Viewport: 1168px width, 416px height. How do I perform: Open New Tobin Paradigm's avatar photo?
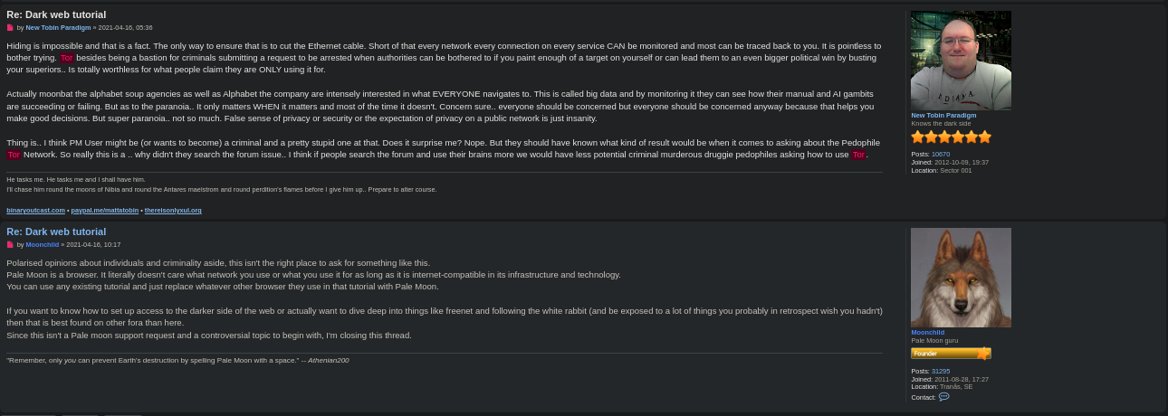[x=961, y=61]
